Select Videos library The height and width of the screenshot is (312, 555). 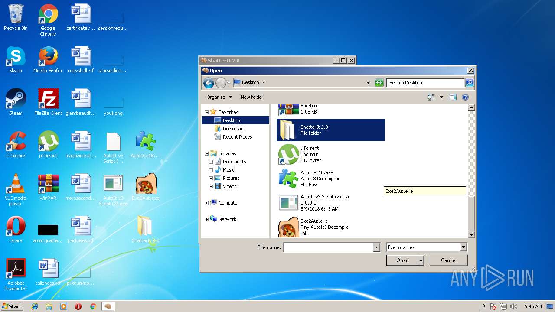tap(230, 186)
